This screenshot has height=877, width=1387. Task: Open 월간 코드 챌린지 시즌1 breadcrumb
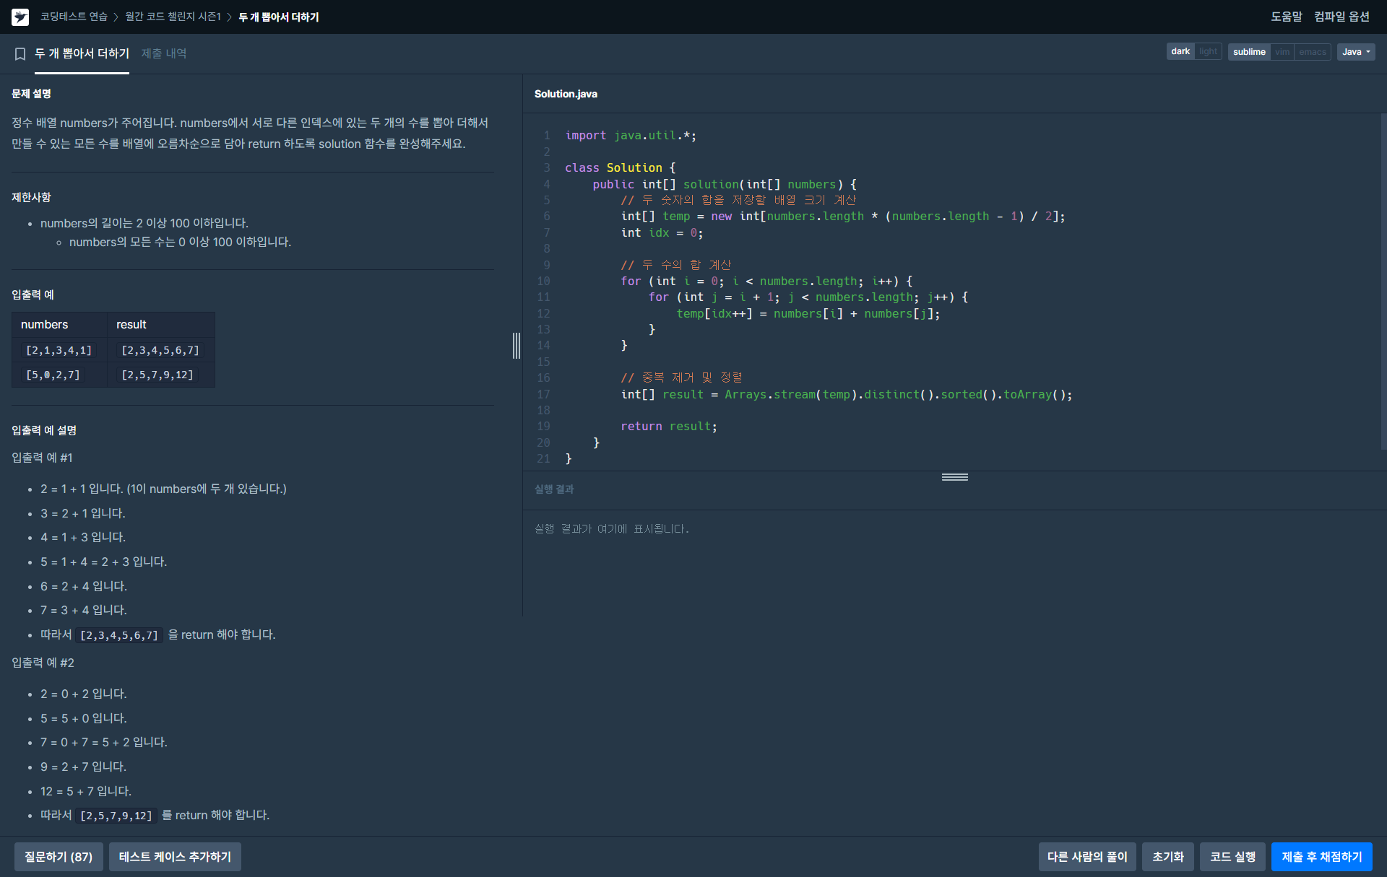click(173, 17)
